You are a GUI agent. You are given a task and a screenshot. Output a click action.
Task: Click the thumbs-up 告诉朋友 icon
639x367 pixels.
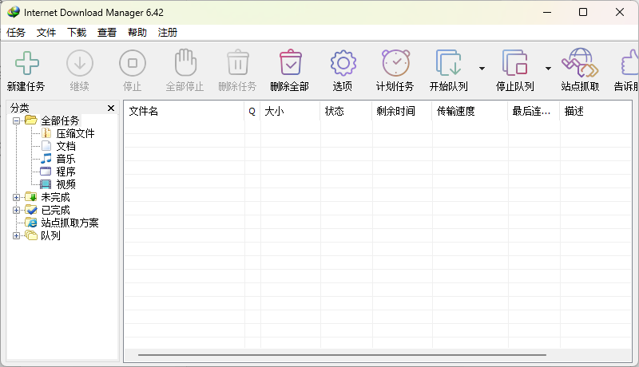[629, 64]
